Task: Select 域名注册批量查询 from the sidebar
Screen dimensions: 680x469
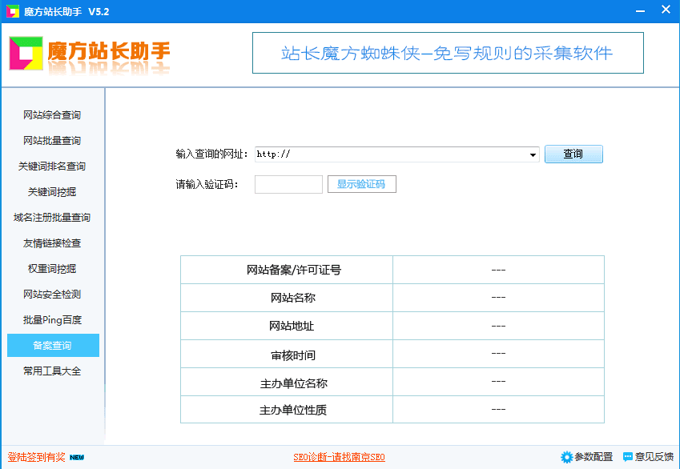Action: pos(52,218)
